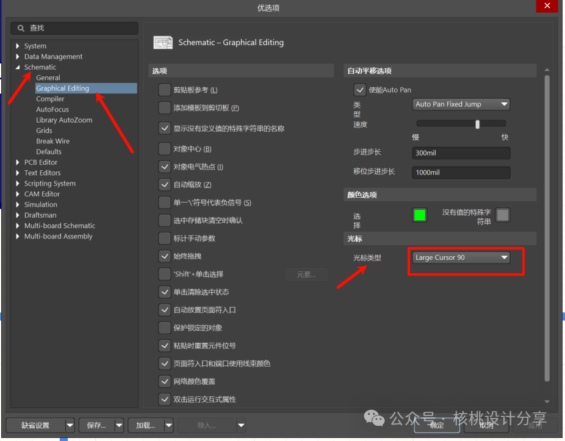Close the 优选项 dialog with the red X

(x=545, y=7)
